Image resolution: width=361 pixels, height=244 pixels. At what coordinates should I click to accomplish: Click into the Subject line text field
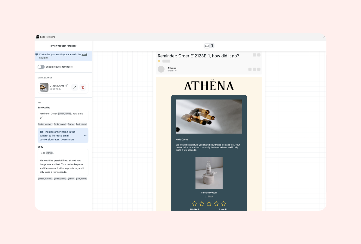[x=63, y=115]
